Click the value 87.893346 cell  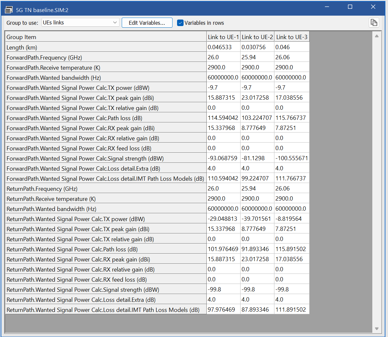pyautogui.click(x=257, y=310)
